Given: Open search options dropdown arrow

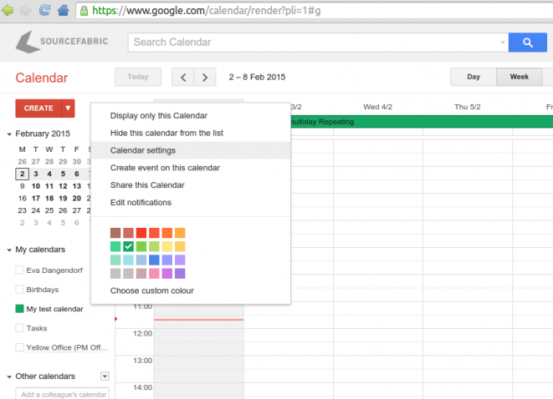Looking at the screenshot, I should coord(503,43).
